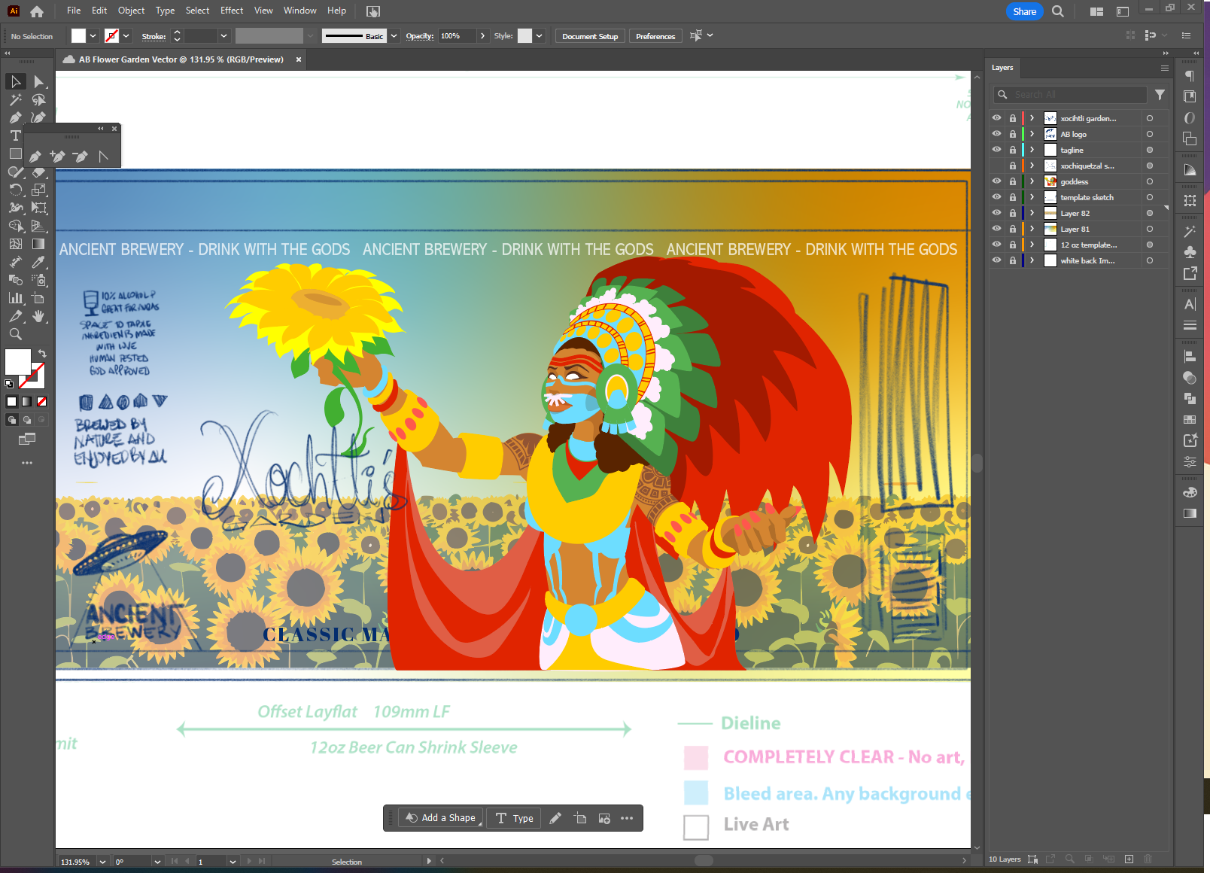
Task: Select the Rectangle tool
Action: coord(15,154)
